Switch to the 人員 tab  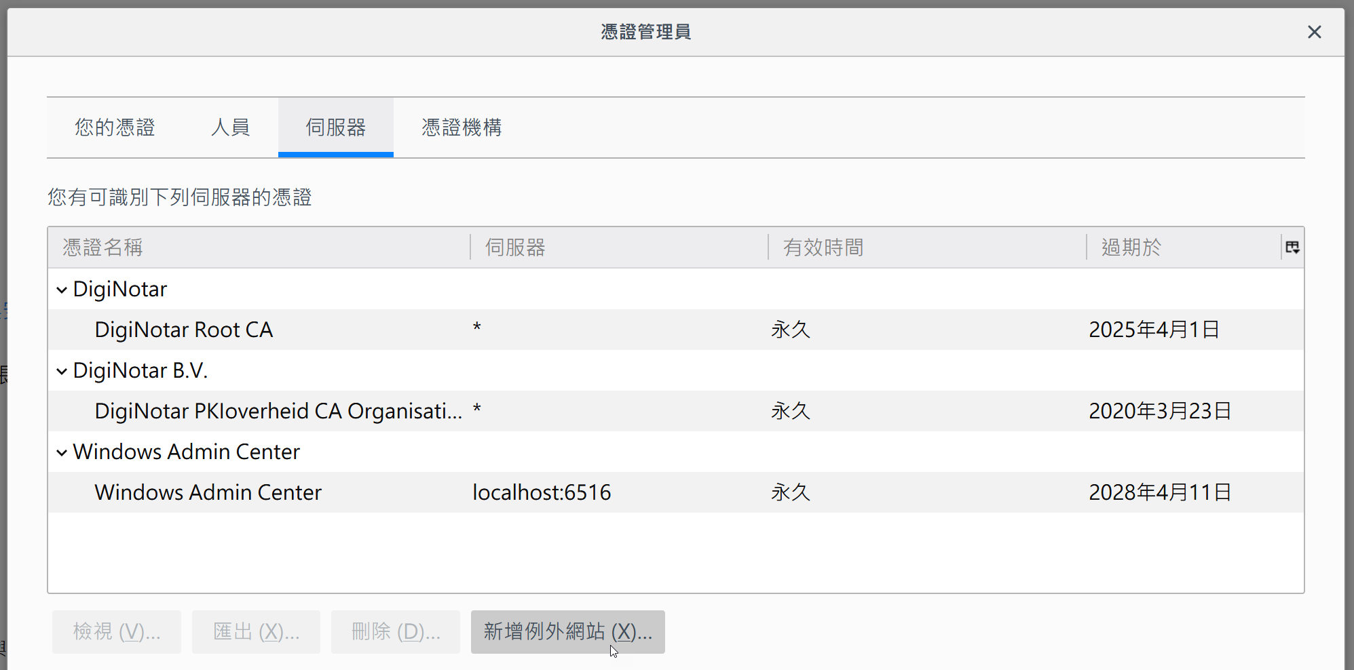pyautogui.click(x=230, y=127)
